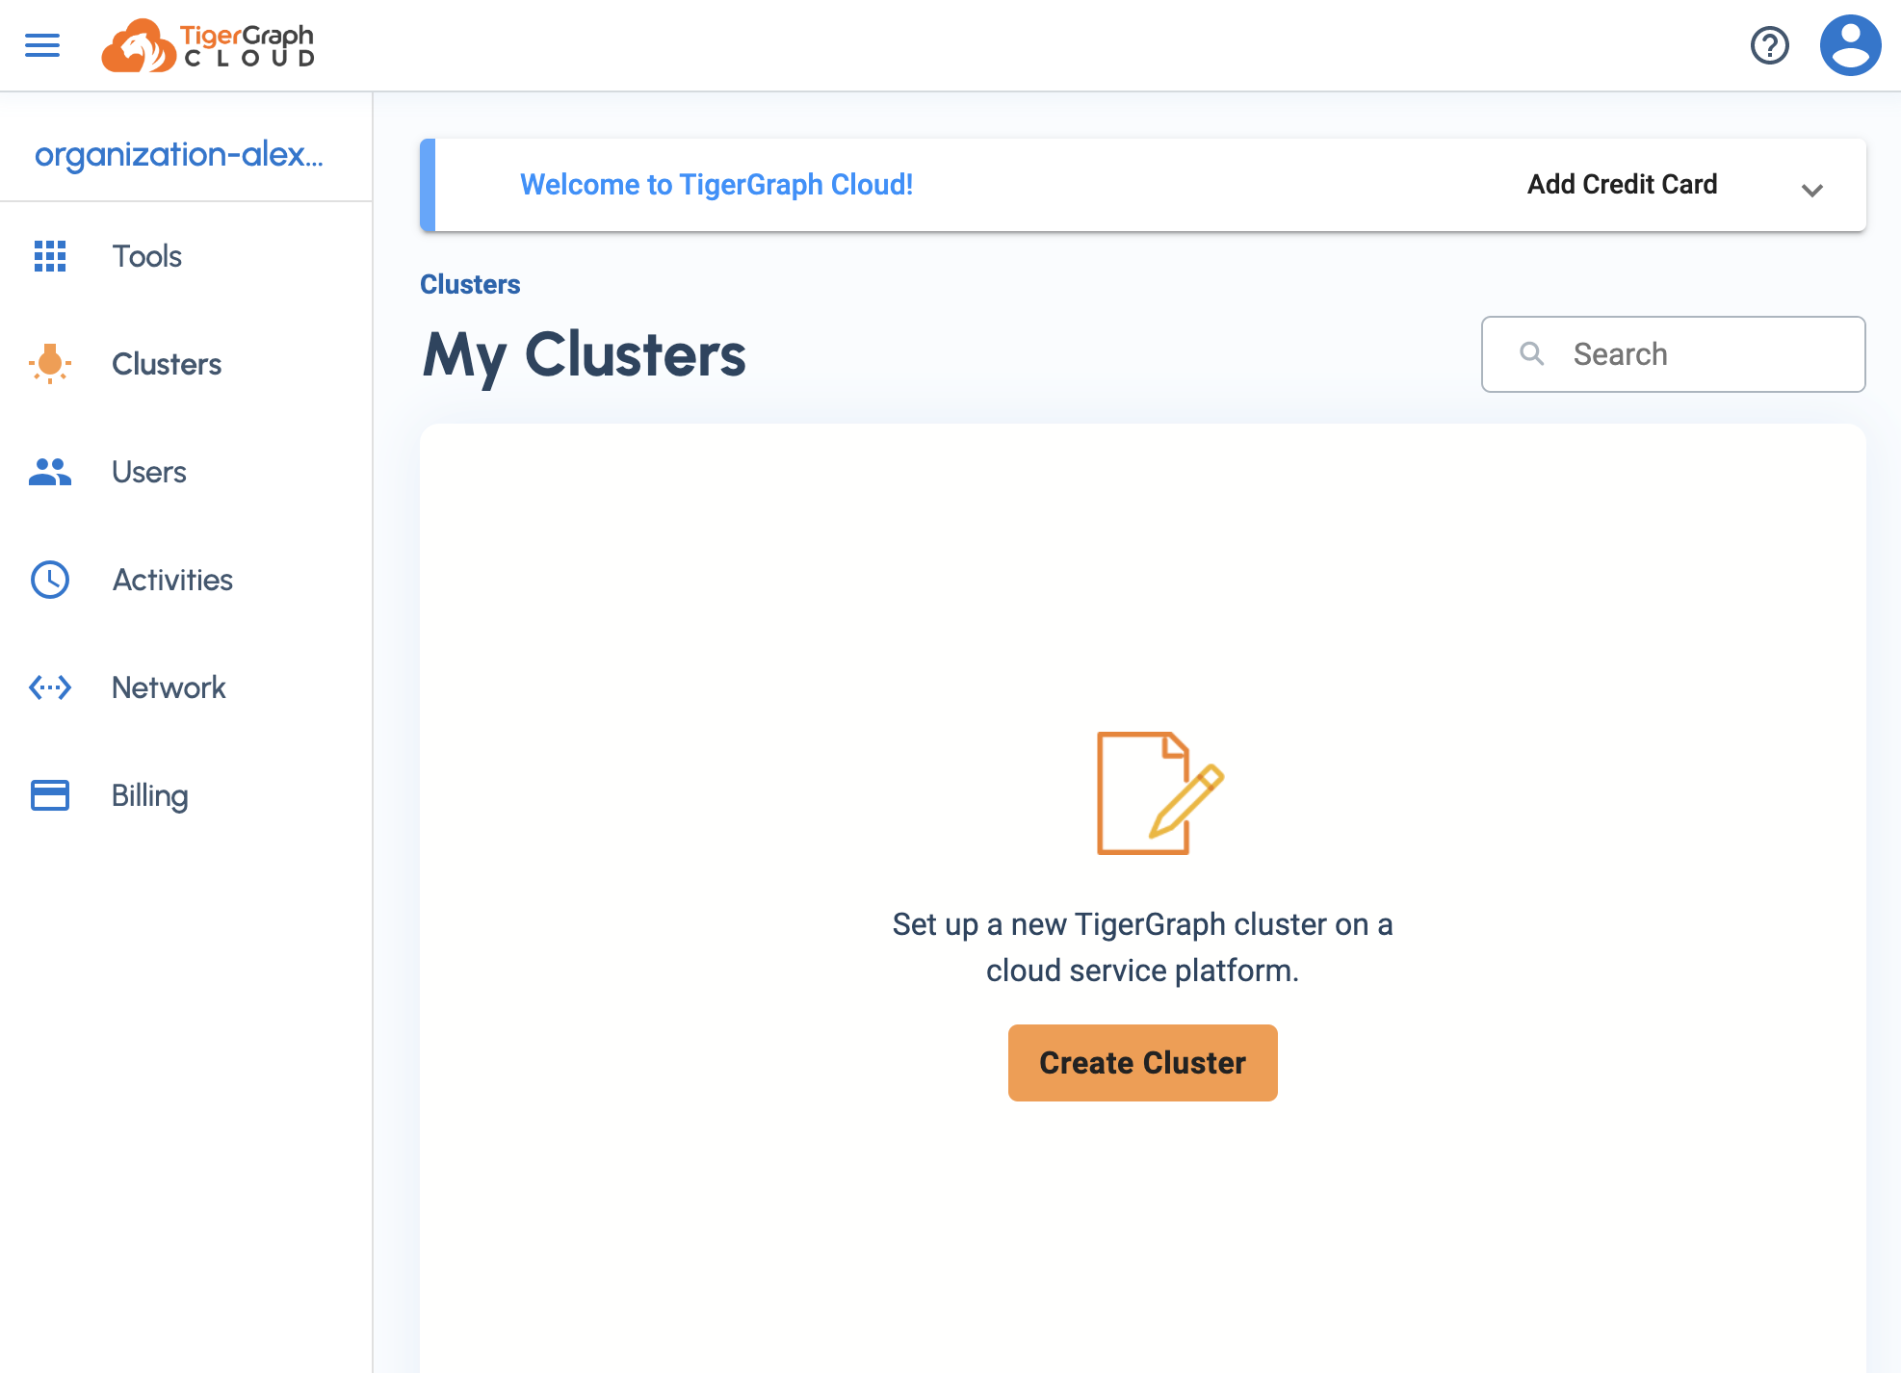
Task: Focus the cluster Search field
Action: pos(1673,354)
